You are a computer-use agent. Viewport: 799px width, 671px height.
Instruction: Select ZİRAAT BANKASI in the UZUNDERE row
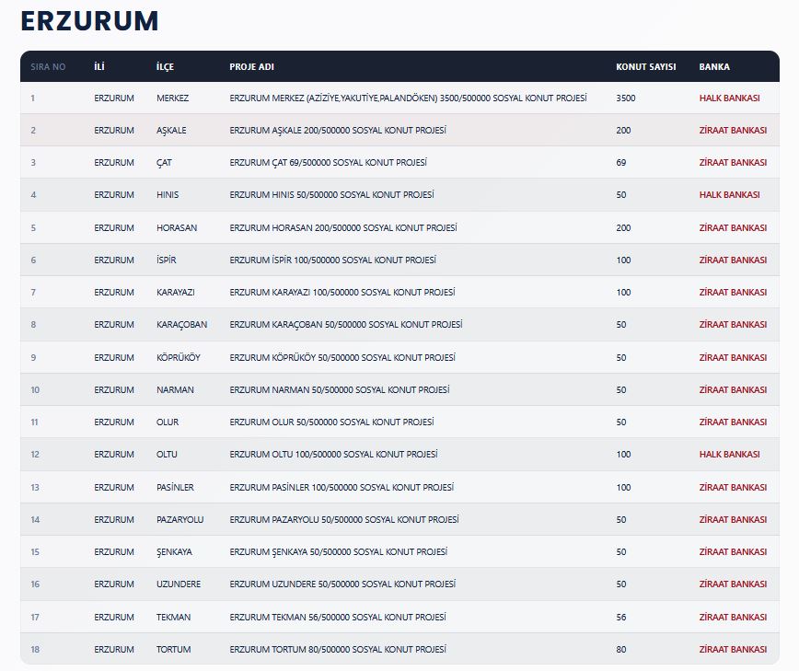(733, 584)
